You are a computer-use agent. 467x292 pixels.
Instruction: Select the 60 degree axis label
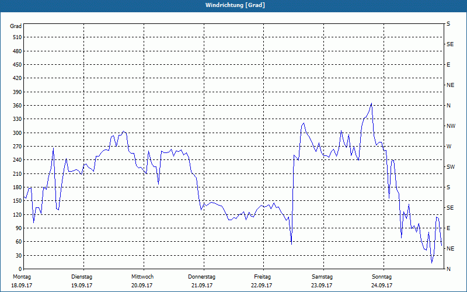[x=19, y=241]
